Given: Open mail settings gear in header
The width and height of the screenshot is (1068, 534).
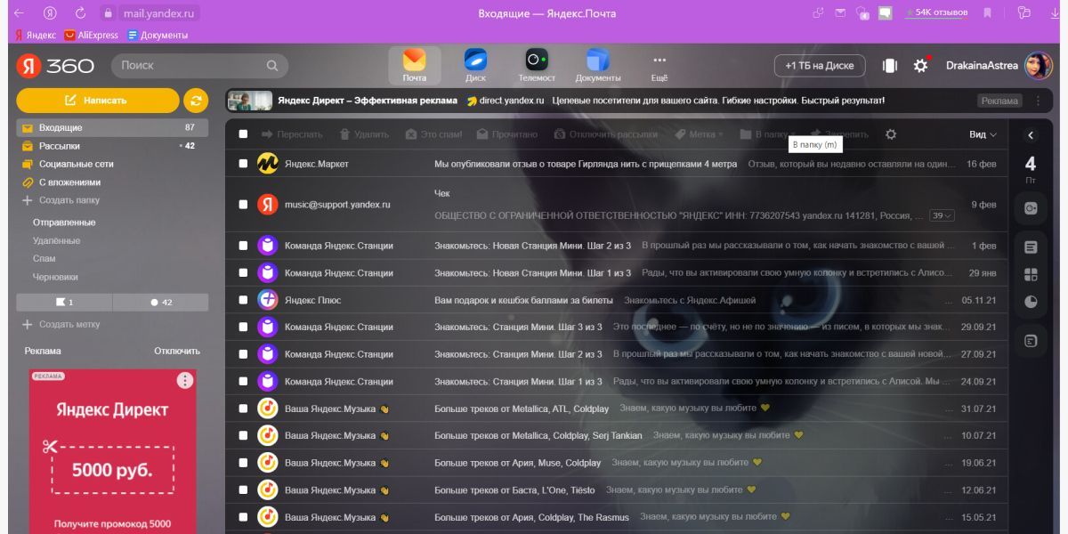Looking at the screenshot, I should (x=920, y=65).
